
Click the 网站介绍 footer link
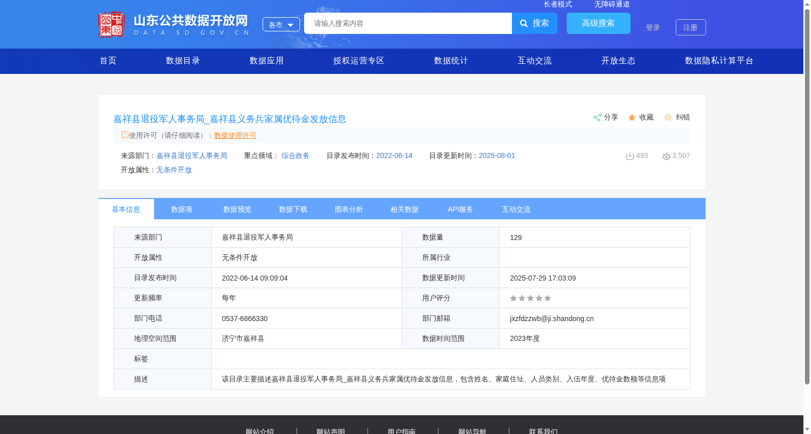pyautogui.click(x=260, y=431)
